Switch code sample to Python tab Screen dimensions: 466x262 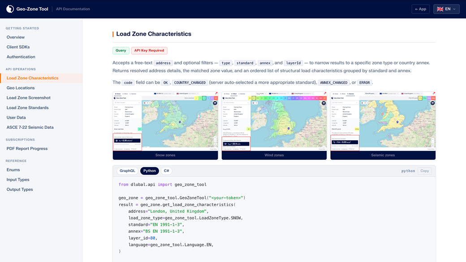point(150,171)
